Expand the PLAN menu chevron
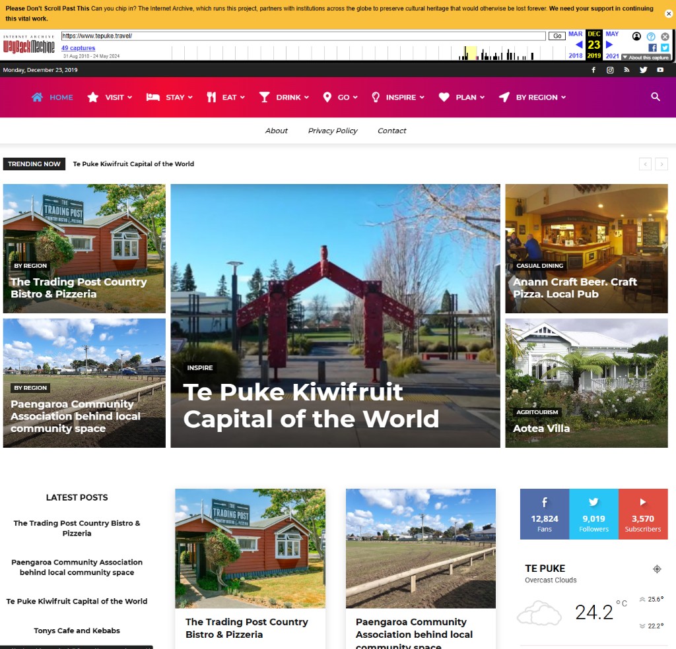Viewport: 676px width, 649px height. coord(482,98)
